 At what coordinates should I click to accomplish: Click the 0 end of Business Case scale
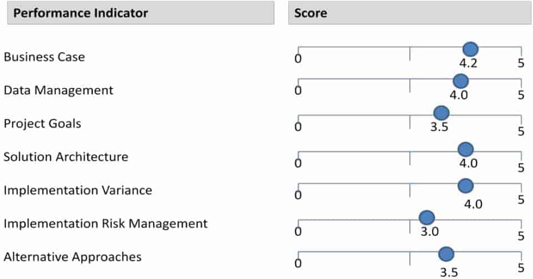pos(298,59)
